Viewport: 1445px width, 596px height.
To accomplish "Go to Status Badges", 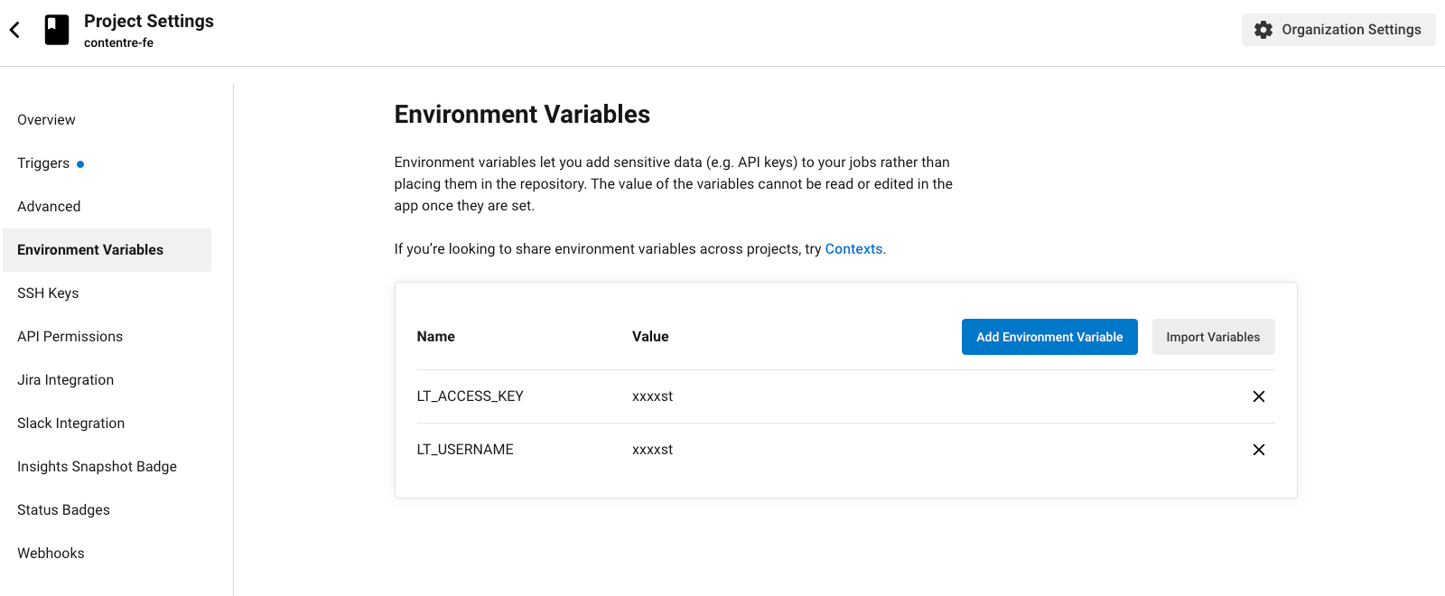I will pyautogui.click(x=63, y=510).
